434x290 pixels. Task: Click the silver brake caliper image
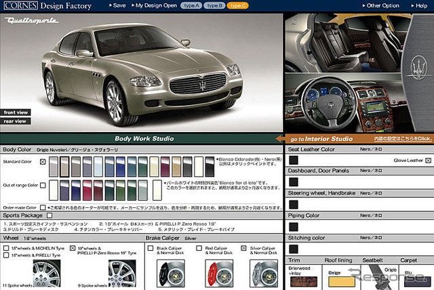click(x=264, y=274)
